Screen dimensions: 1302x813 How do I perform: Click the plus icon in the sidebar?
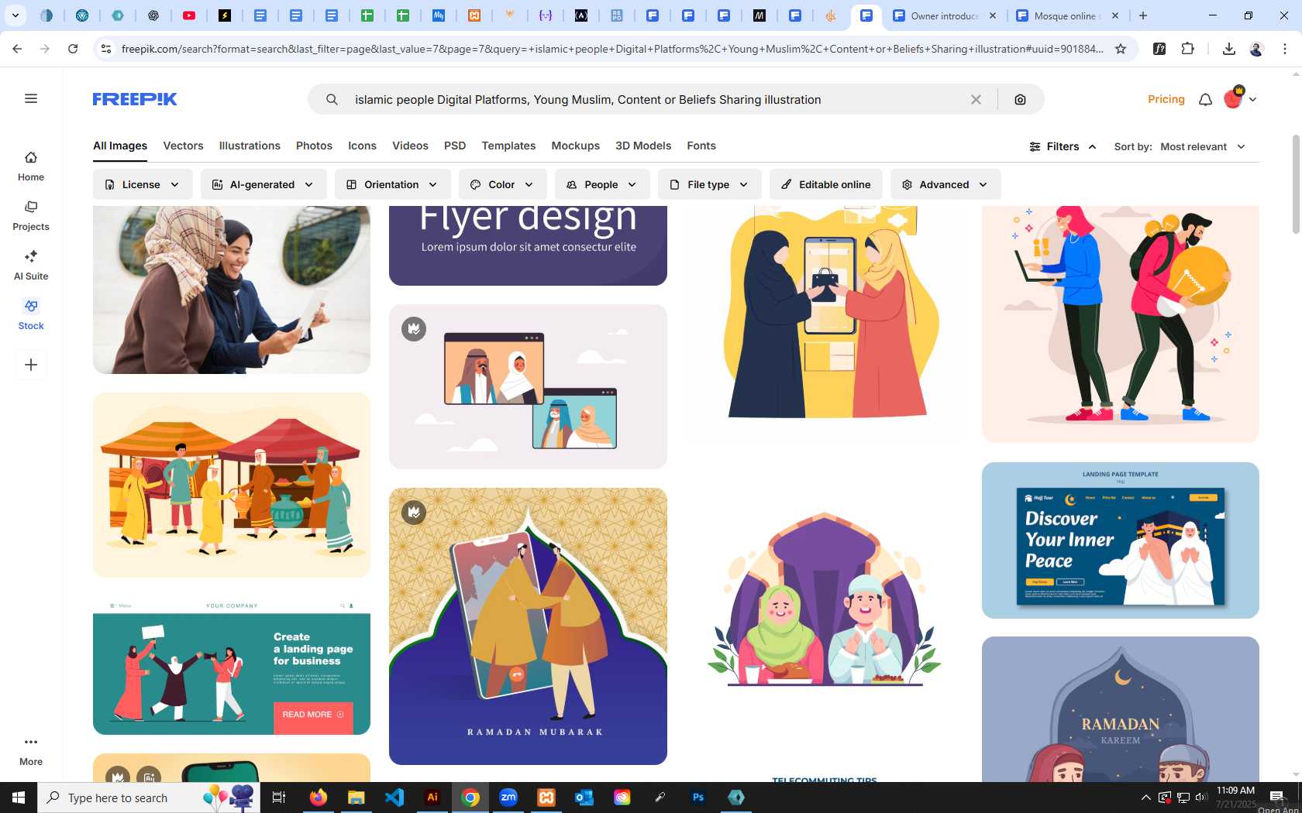point(31,365)
